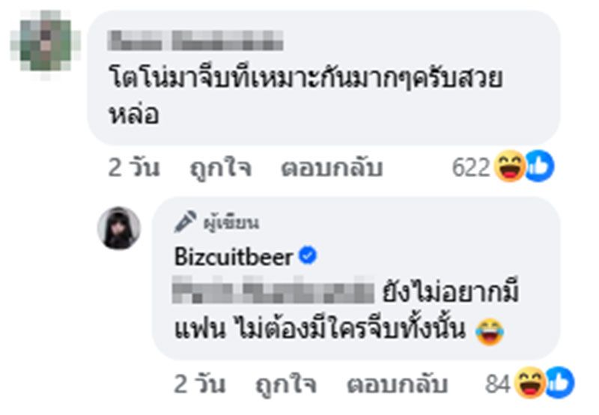Open the Bizcuitbeer profile name link

coord(234,256)
